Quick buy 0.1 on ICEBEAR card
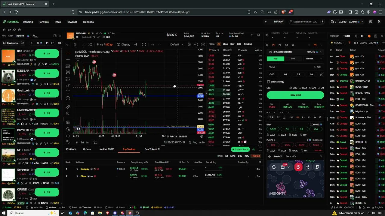Screen dimensions: 385x216 click(x=47, y=73)
